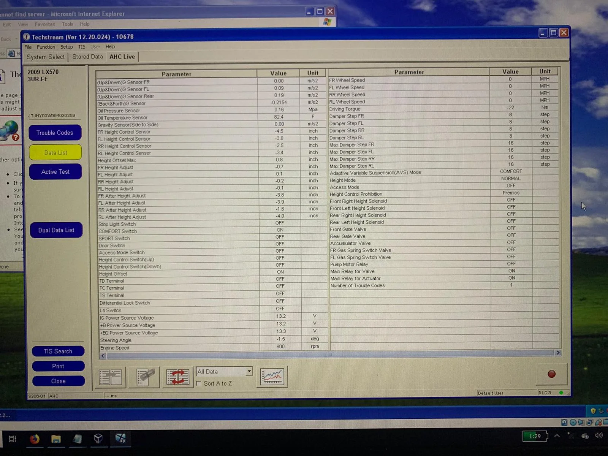This screenshot has height=456, width=608.
Task: Select the Accumulator Valve row
Action: (x=444, y=243)
